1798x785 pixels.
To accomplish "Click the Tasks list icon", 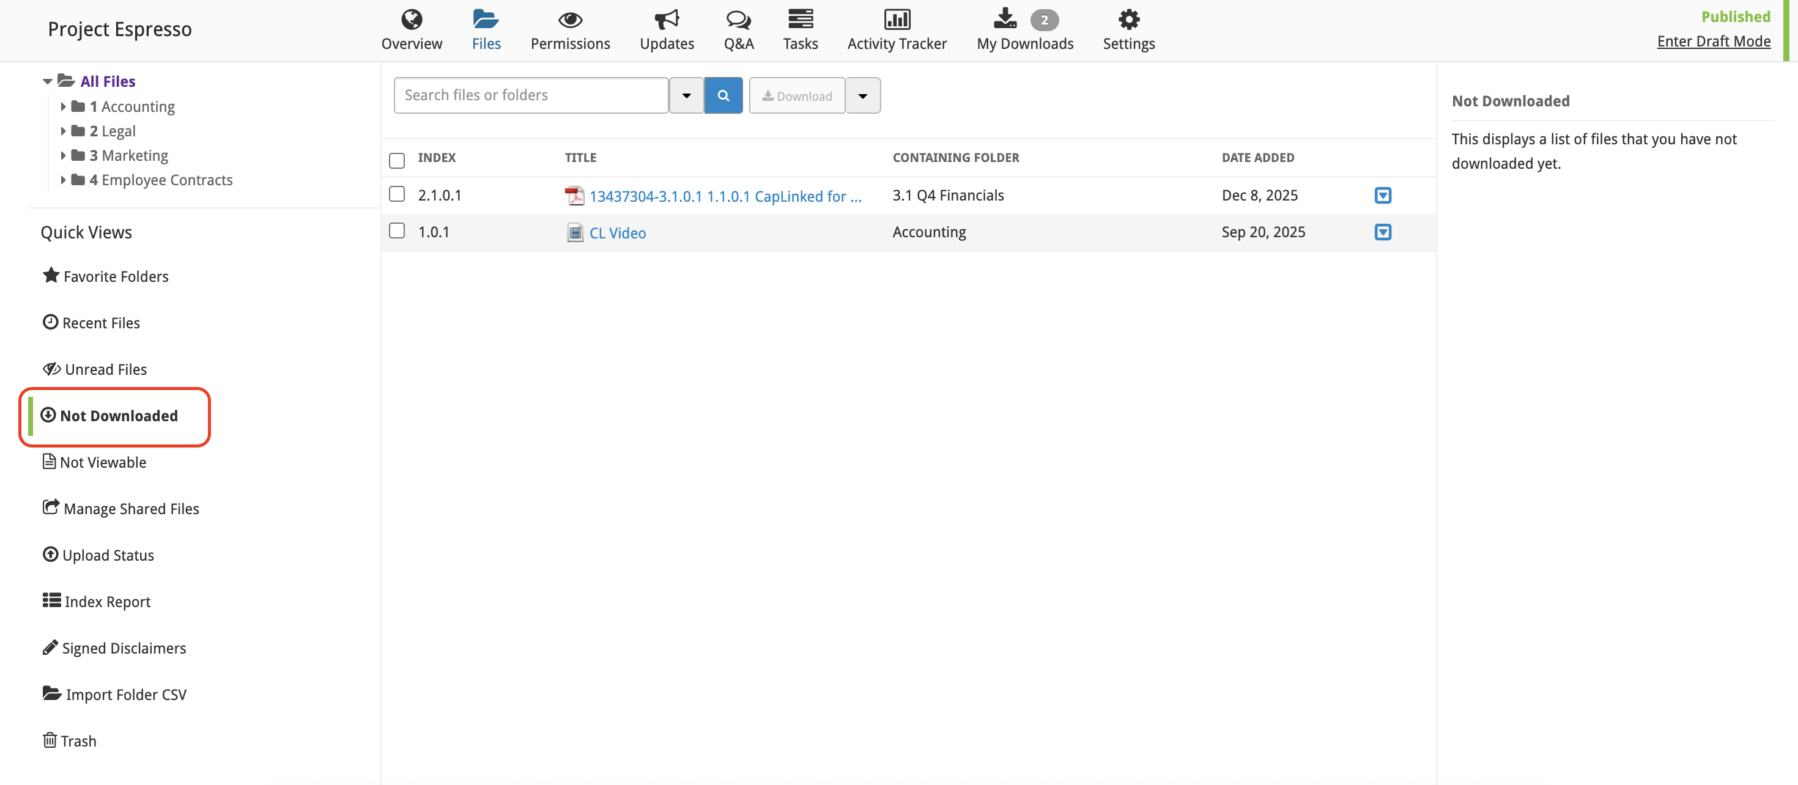I will coord(801,18).
